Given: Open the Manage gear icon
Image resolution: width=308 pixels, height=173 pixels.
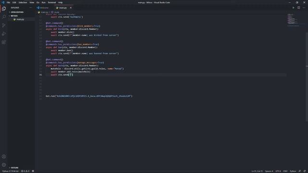Looking at the screenshot, I should coord(4,165).
